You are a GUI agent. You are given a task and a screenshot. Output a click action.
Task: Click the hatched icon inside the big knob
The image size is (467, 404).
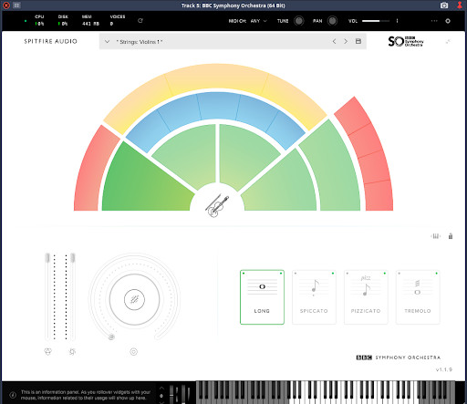coord(134,300)
